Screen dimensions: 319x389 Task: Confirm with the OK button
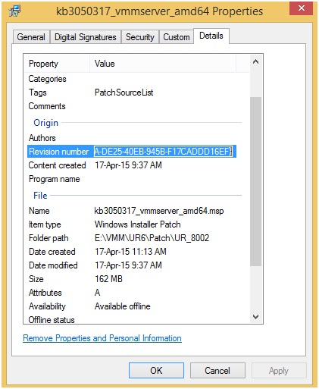(x=156, y=371)
